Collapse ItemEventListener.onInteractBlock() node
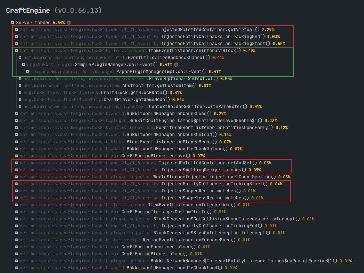Image resolution: width=364 pixels, height=273 pixels. 16,51
